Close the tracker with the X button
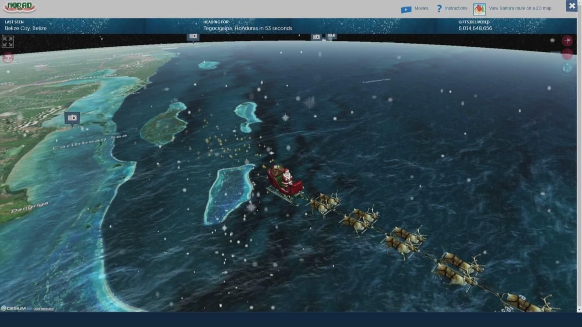 pyautogui.click(x=572, y=6)
